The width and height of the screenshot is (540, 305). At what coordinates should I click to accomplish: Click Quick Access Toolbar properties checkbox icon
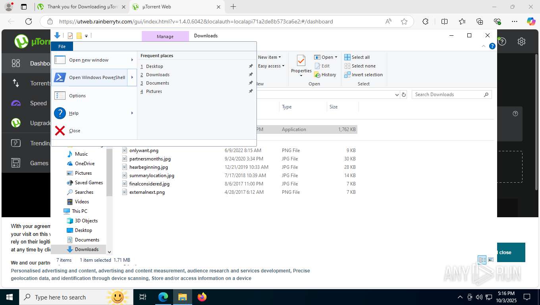pos(70,36)
